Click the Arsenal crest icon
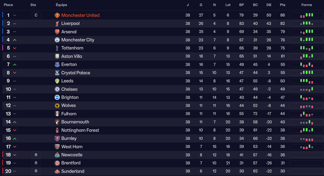324x176 pixels. pyautogui.click(x=57, y=32)
